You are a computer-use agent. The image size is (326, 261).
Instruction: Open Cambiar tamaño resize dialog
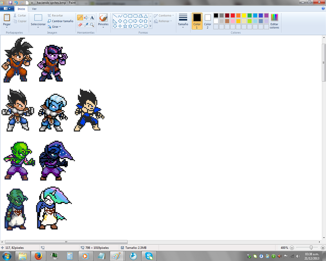(60, 21)
